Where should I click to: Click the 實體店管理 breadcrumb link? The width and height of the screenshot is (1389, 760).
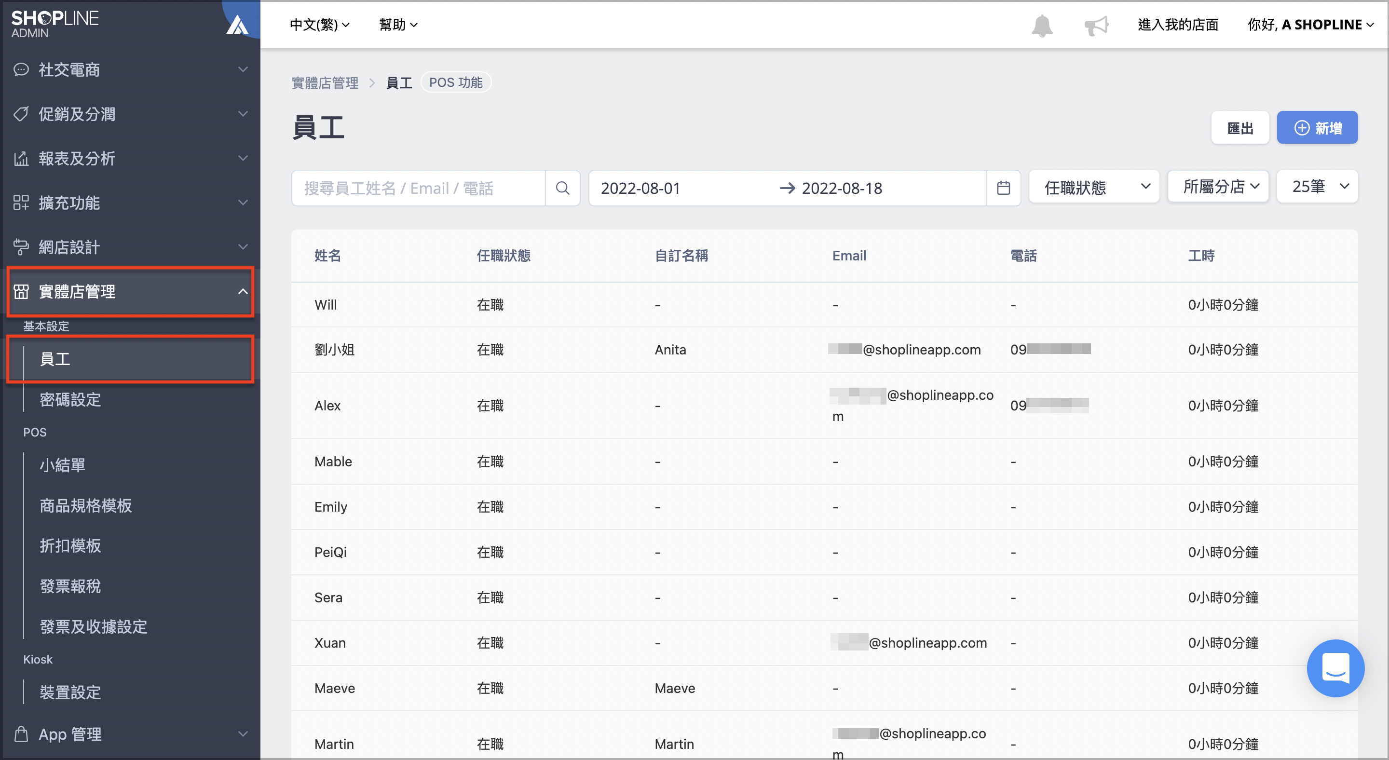(325, 83)
